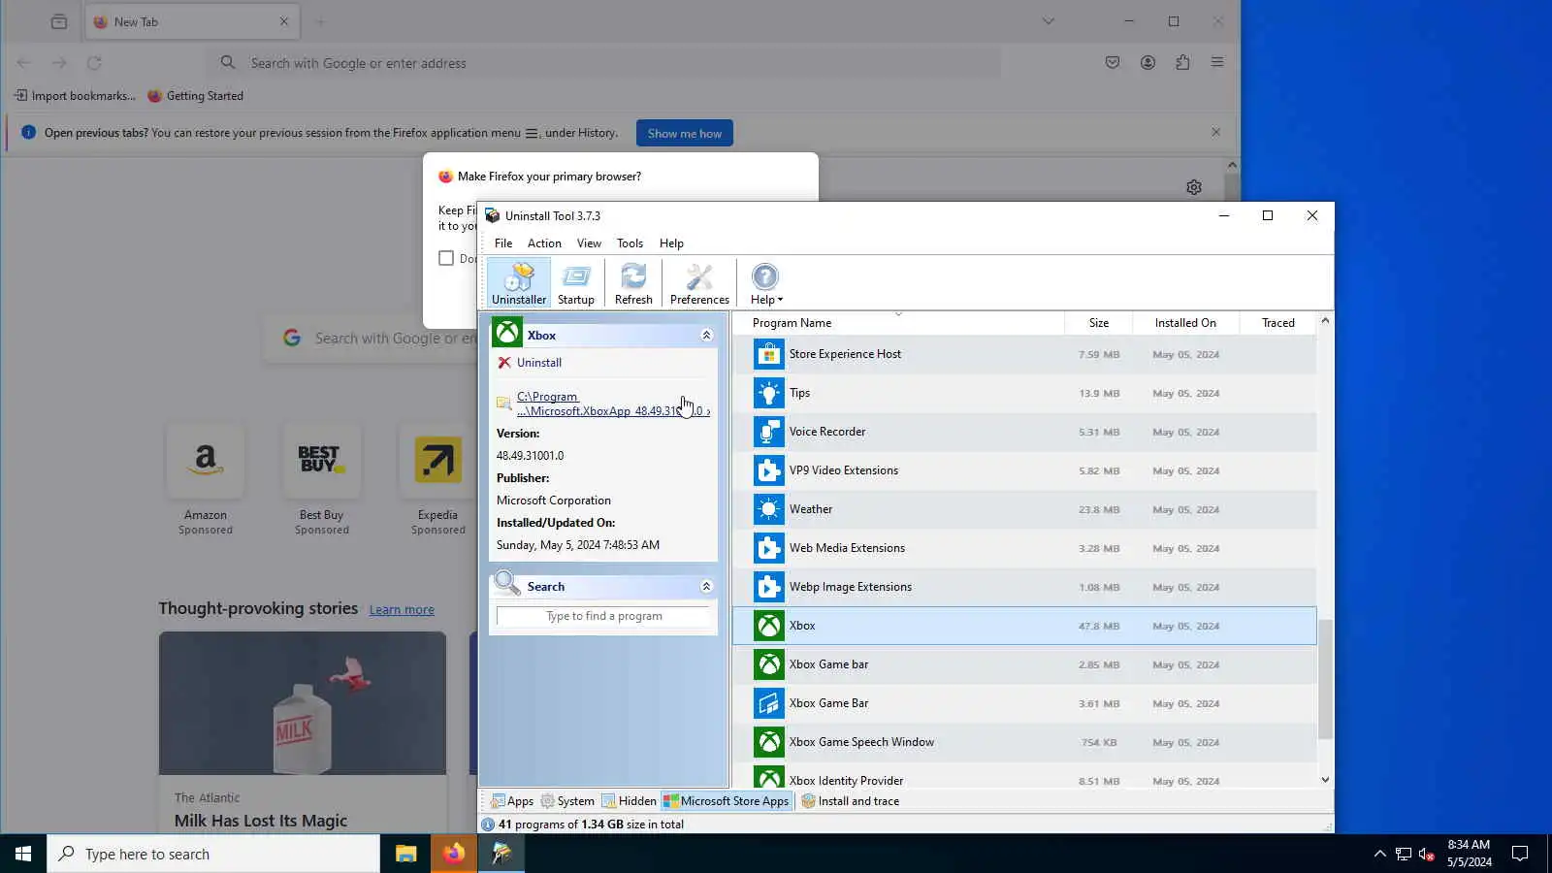Open Preferences from the toolbar
Screen dimensions: 1552x873
699,283
